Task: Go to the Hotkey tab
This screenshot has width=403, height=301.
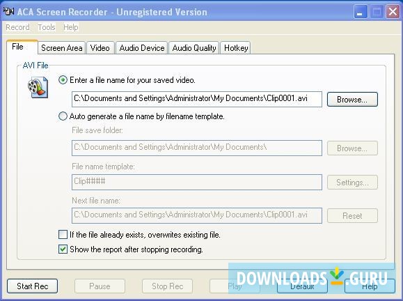Action: (236, 48)
